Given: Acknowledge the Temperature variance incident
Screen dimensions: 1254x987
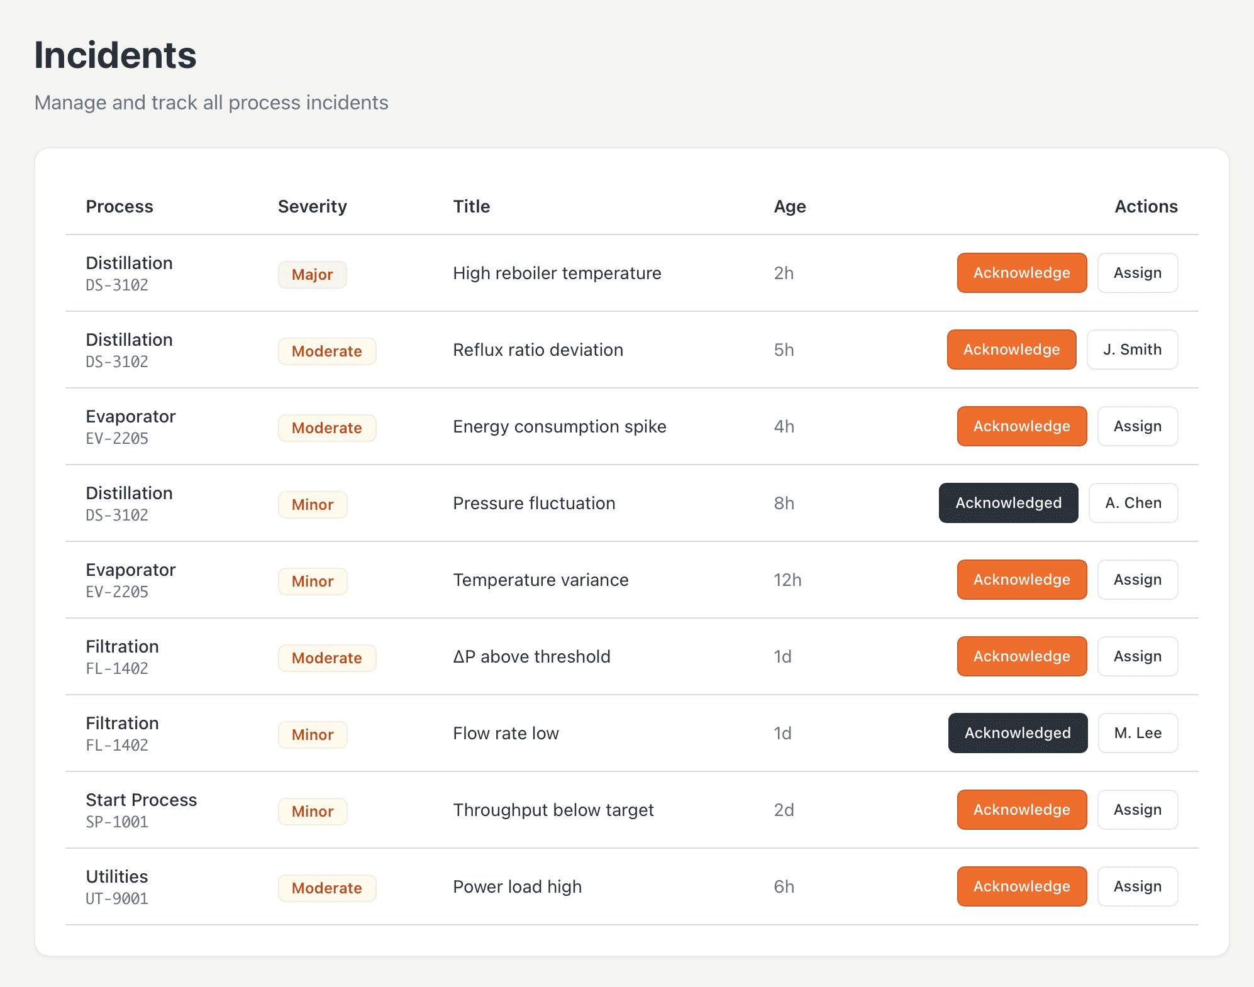Looking at the screenshot, I should click(x=1021, y=580).
